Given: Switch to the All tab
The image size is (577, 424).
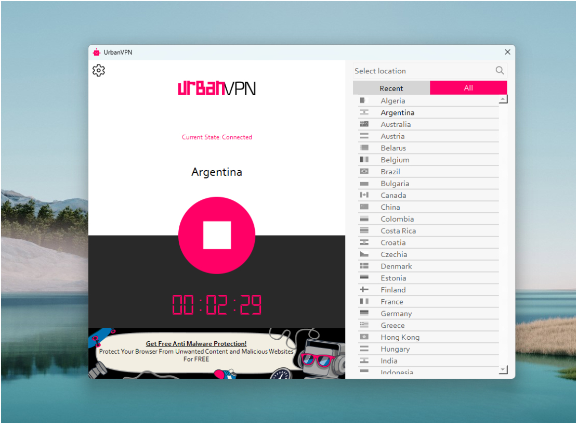Looking at the screenshot, I should (468, 87).
